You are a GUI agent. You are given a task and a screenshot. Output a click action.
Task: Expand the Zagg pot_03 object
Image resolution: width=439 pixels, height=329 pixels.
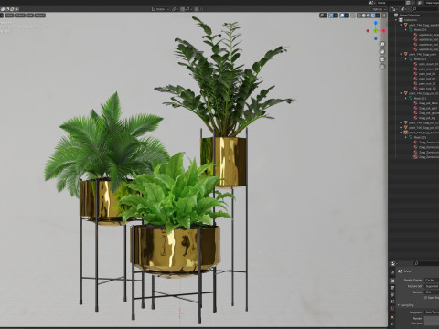tap(402, 128)
